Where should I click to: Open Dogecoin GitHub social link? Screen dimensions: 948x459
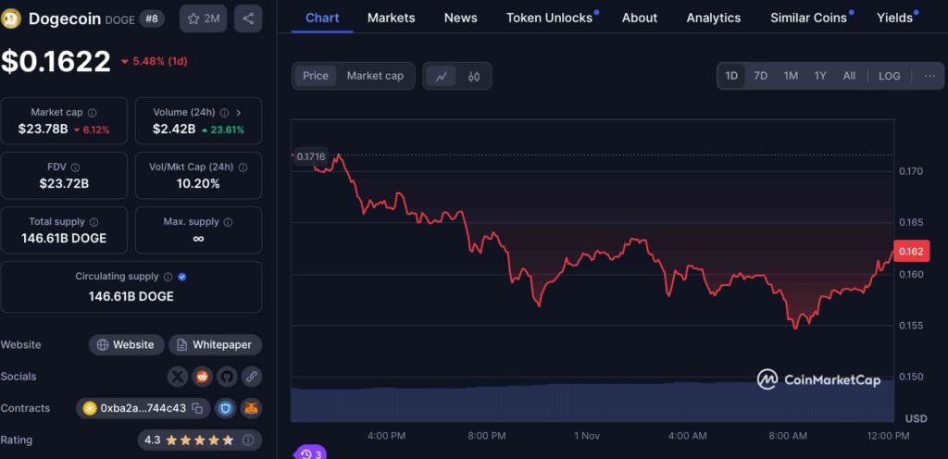point(227,377)
